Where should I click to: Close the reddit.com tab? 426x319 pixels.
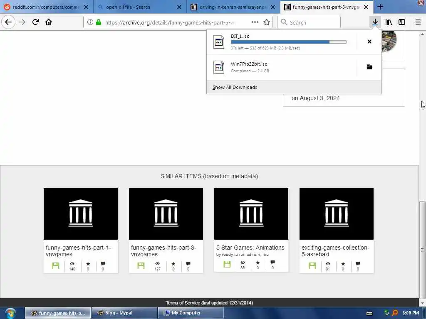(x=86, y=7)
